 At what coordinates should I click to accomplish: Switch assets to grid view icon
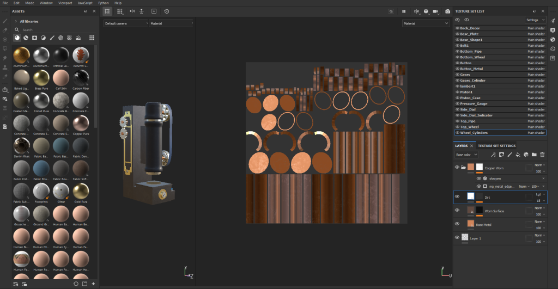point(92,38)
